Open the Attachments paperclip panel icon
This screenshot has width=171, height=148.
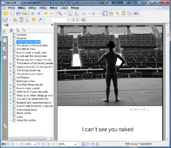pyautogui.click(x=5, y=135)
